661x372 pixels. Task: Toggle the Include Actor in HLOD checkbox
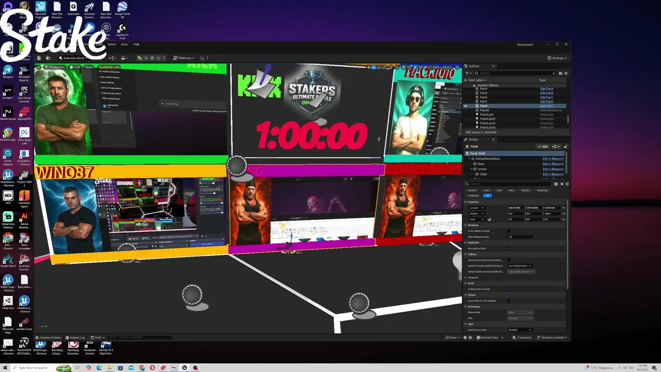click(x=509, y=289)
